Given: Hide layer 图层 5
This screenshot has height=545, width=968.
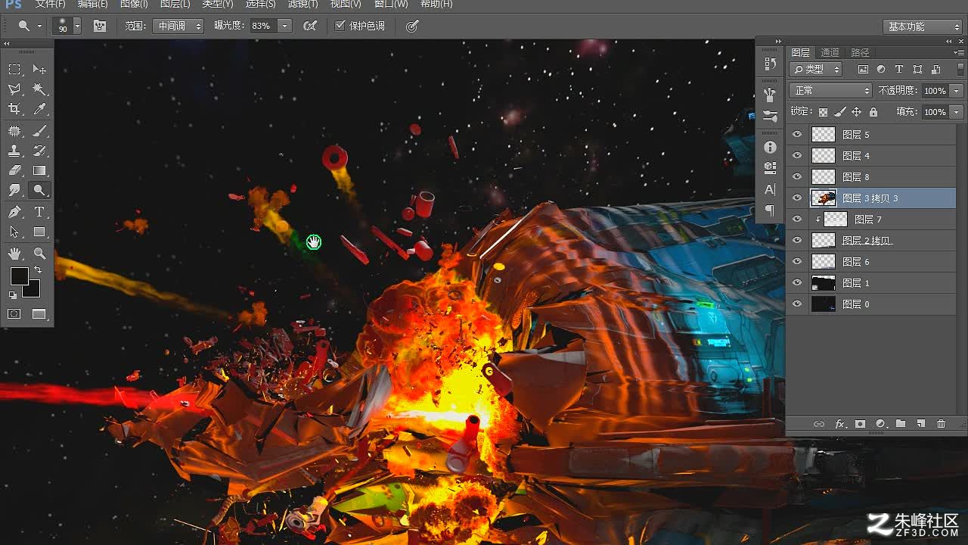Looking at the screenshot, I should pyautogui.click(x=796, y=135).
